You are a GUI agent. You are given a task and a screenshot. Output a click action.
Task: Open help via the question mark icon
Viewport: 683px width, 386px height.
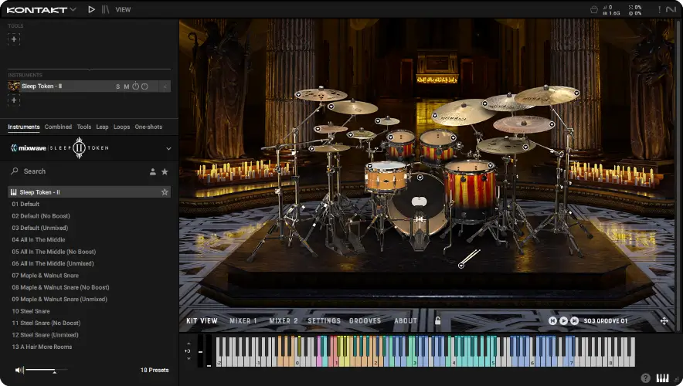pos(646,378)
